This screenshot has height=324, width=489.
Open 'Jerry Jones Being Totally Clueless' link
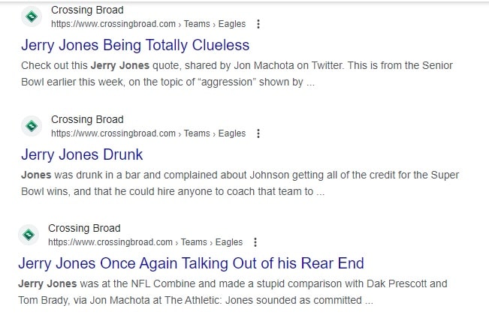(135, 45)
